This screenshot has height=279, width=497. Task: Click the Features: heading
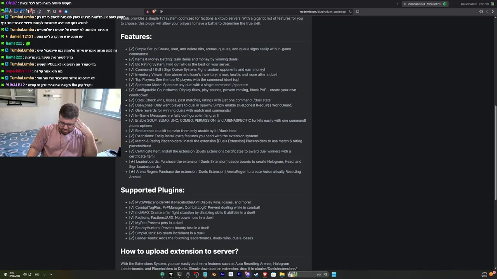136,37
